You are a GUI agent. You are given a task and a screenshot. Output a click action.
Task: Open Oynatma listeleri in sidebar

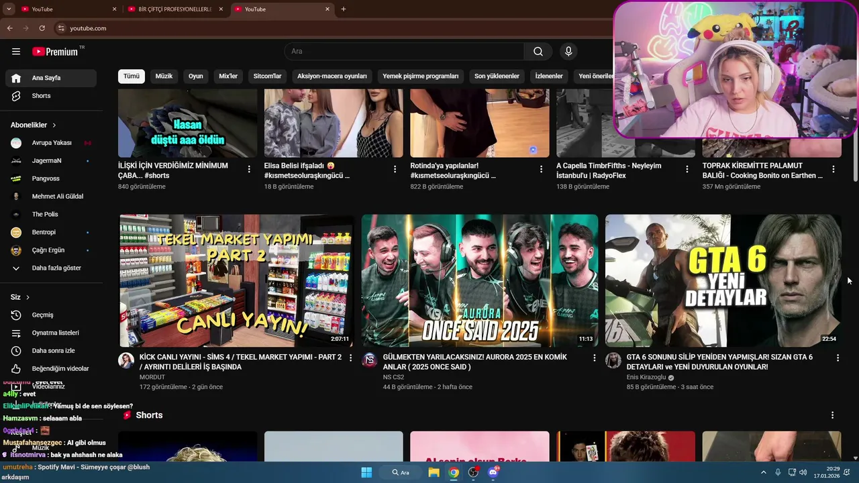pos(51,333)
